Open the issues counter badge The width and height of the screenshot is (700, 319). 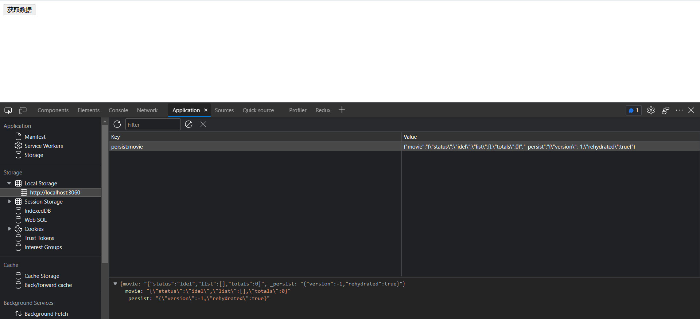pyautogui.click(x=633, y=110)
